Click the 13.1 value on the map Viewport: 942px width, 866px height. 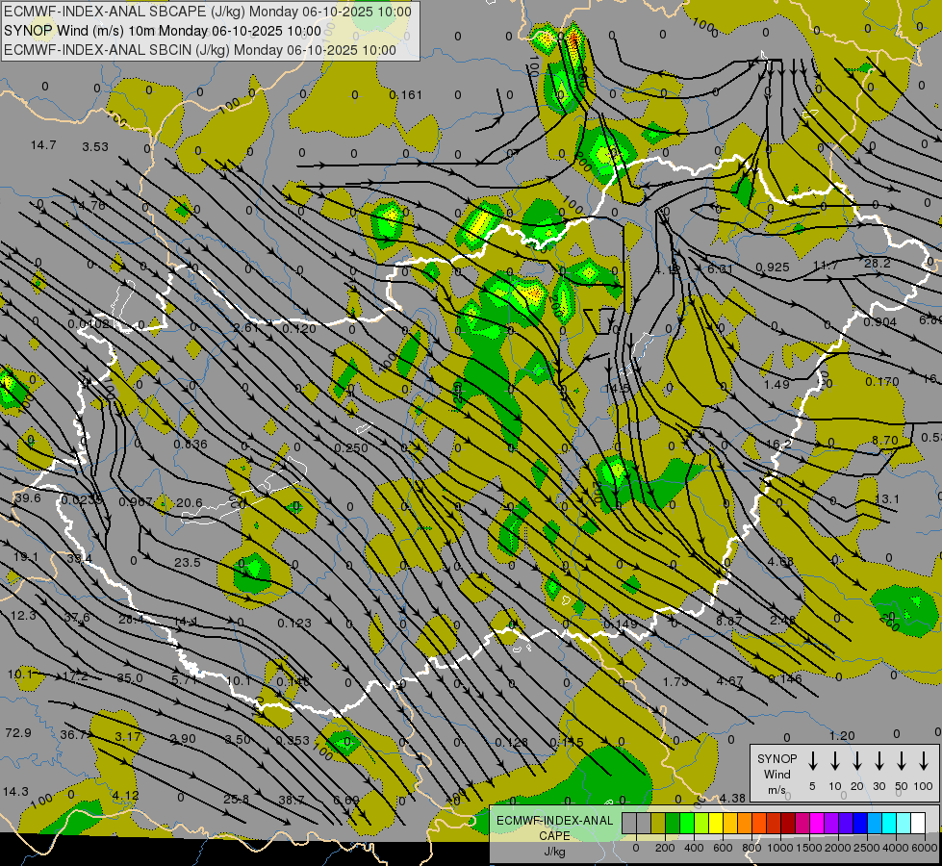887,499
